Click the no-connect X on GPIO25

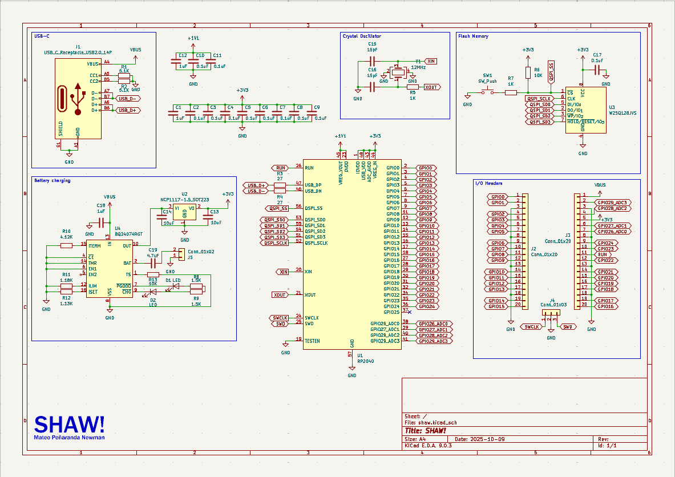[x=410, y=312]
